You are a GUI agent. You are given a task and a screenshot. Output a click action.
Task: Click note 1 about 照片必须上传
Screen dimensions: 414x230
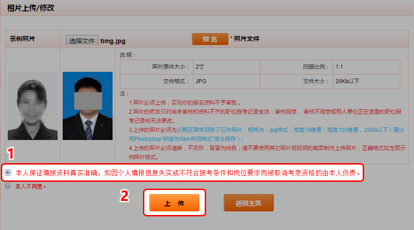coord(184,103)
